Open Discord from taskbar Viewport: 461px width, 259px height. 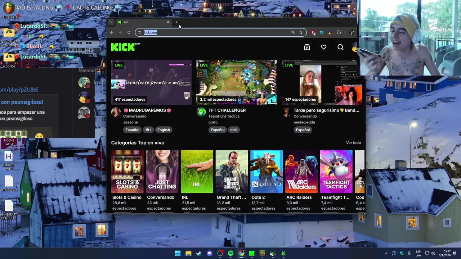click(210, 253)
